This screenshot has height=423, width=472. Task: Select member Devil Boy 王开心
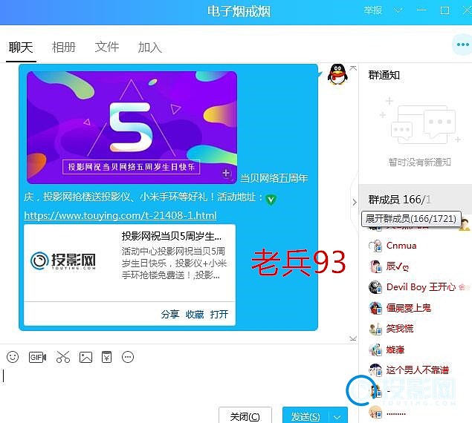click(x=421, y=287)
